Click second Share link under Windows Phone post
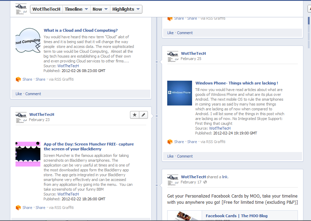The width and height of the screenshot is (311, 221). (192, 142)
